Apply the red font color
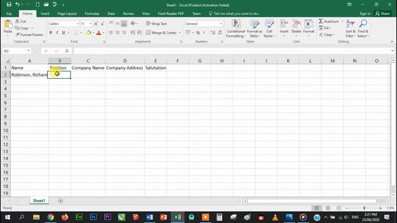397x223 pixels. point(99,32)
